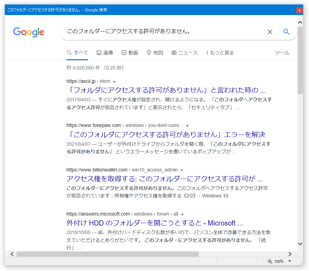Expand the answers.microsoft.com result options arrow
The image size is (309, 271).
tap(182, 214)
